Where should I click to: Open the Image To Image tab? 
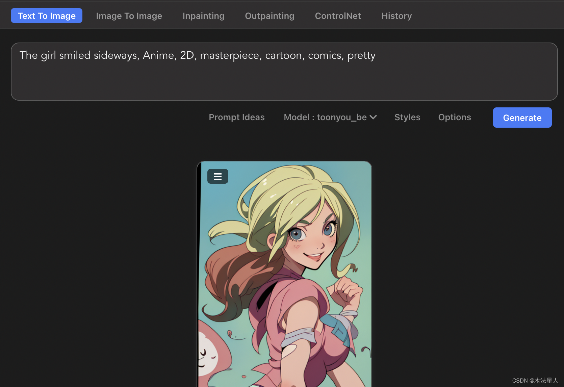click(x=129, y=16)
